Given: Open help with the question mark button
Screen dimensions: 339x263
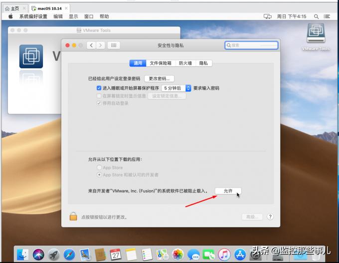Looking at the screenshot, I should [270, 217].
